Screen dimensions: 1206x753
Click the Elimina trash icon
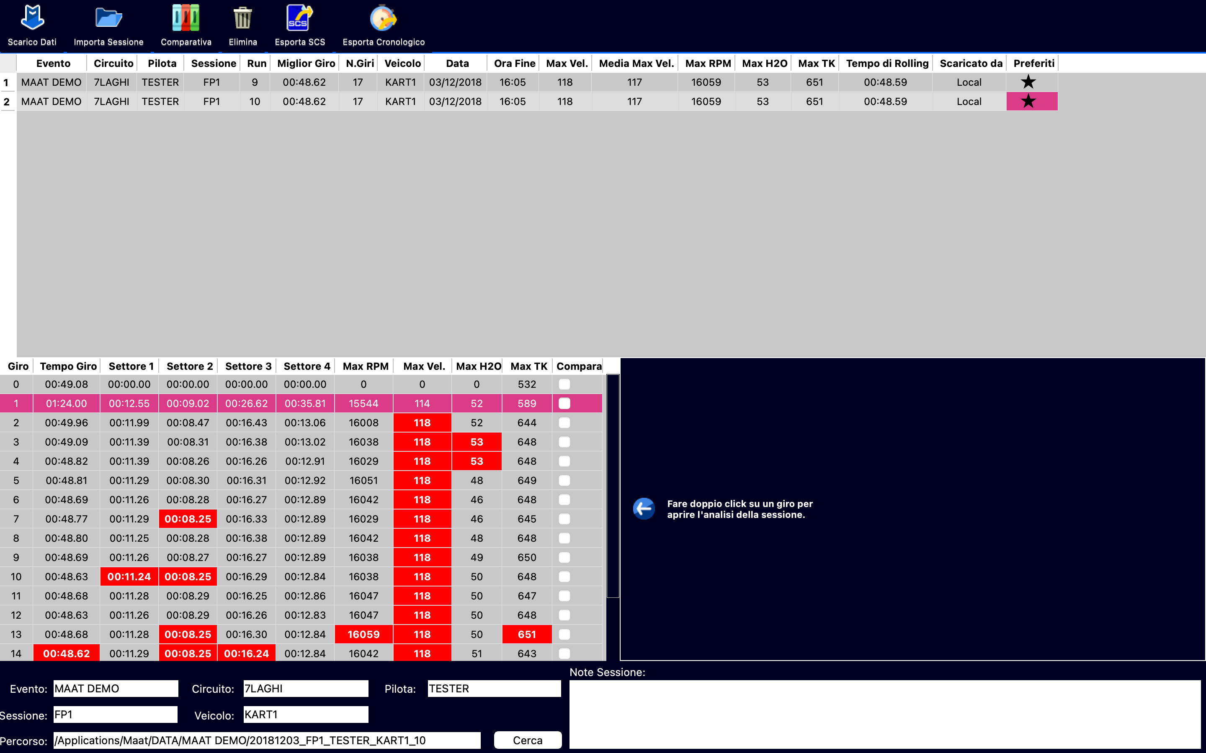pyautogui.click(x=243, y=18)
